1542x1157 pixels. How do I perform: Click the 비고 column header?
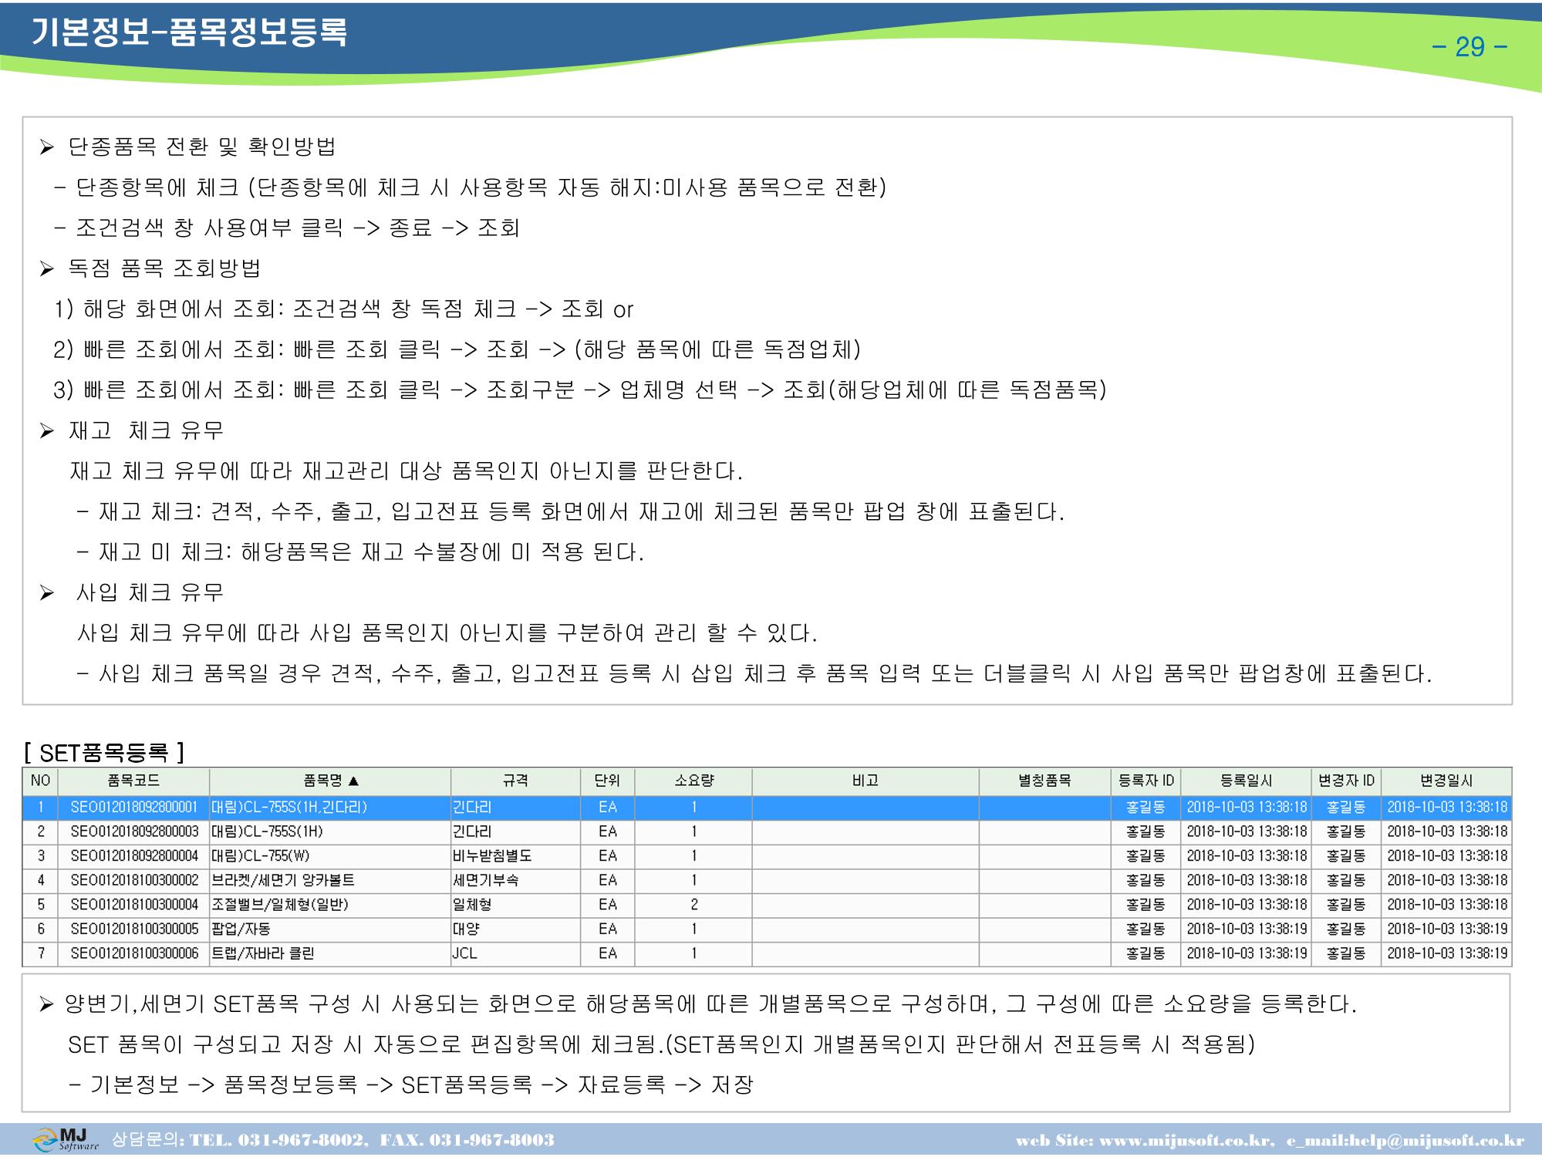pos(865,781)
